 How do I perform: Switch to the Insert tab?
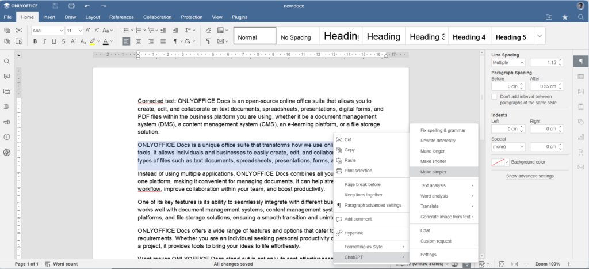49,17
